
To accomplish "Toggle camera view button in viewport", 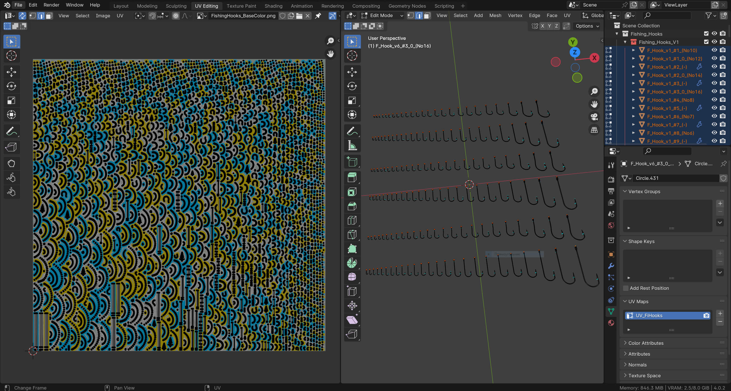I will 594,117.
